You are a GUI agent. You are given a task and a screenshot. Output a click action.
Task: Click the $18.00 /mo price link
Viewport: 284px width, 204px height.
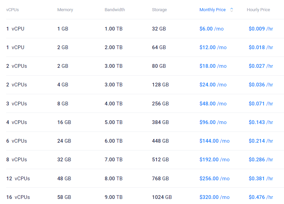[213, 66]
